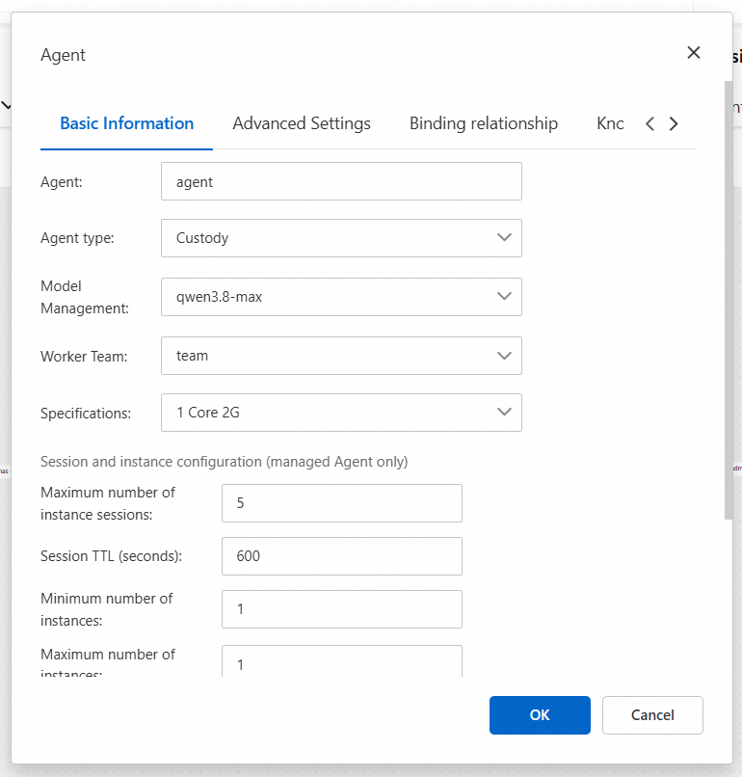Open the Advanced Settings tab
This screenshot has height=777, width=742.
pyautogui.click(x=302, y=123)
